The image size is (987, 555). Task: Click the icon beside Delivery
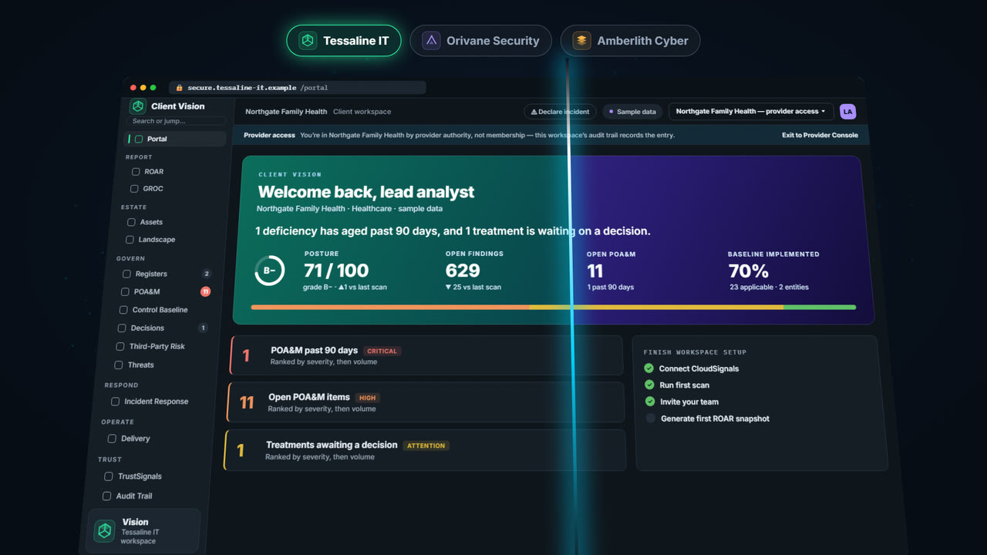coord(112,439)
